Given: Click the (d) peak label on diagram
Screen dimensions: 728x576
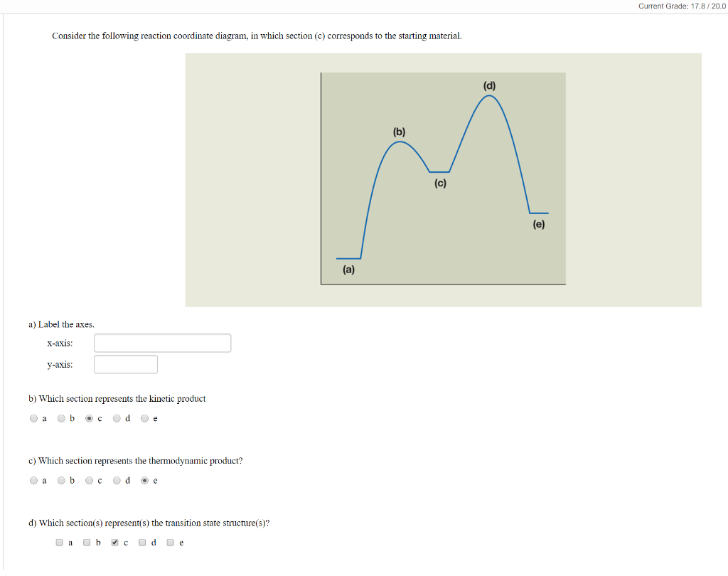Looking at the screenshot, I should tap(489, 85).
